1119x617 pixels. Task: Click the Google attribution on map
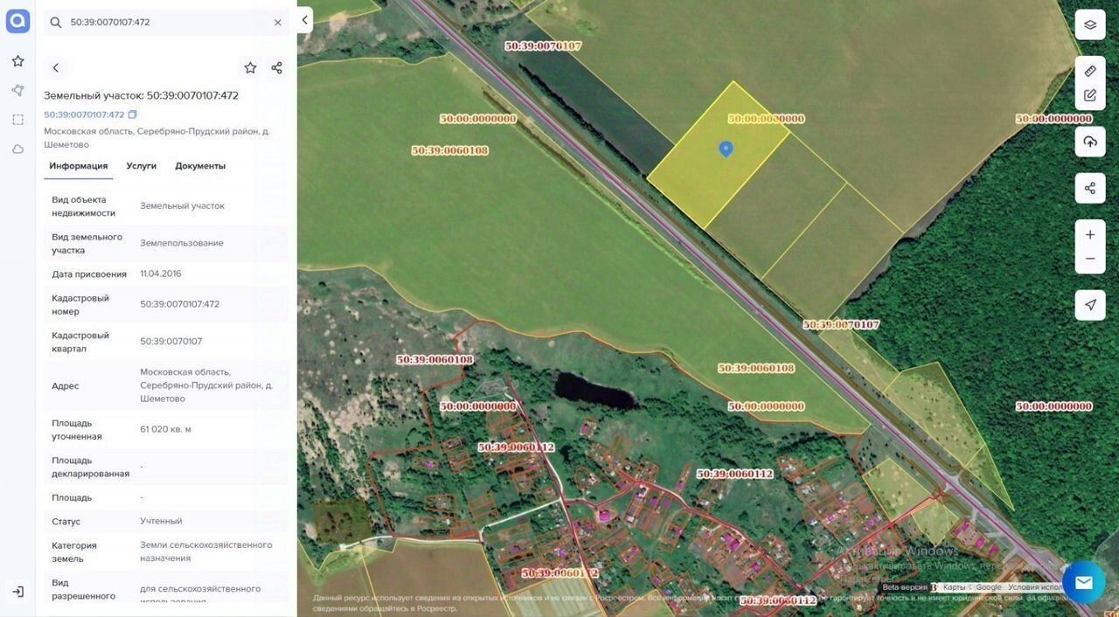(x=989, y=587)
